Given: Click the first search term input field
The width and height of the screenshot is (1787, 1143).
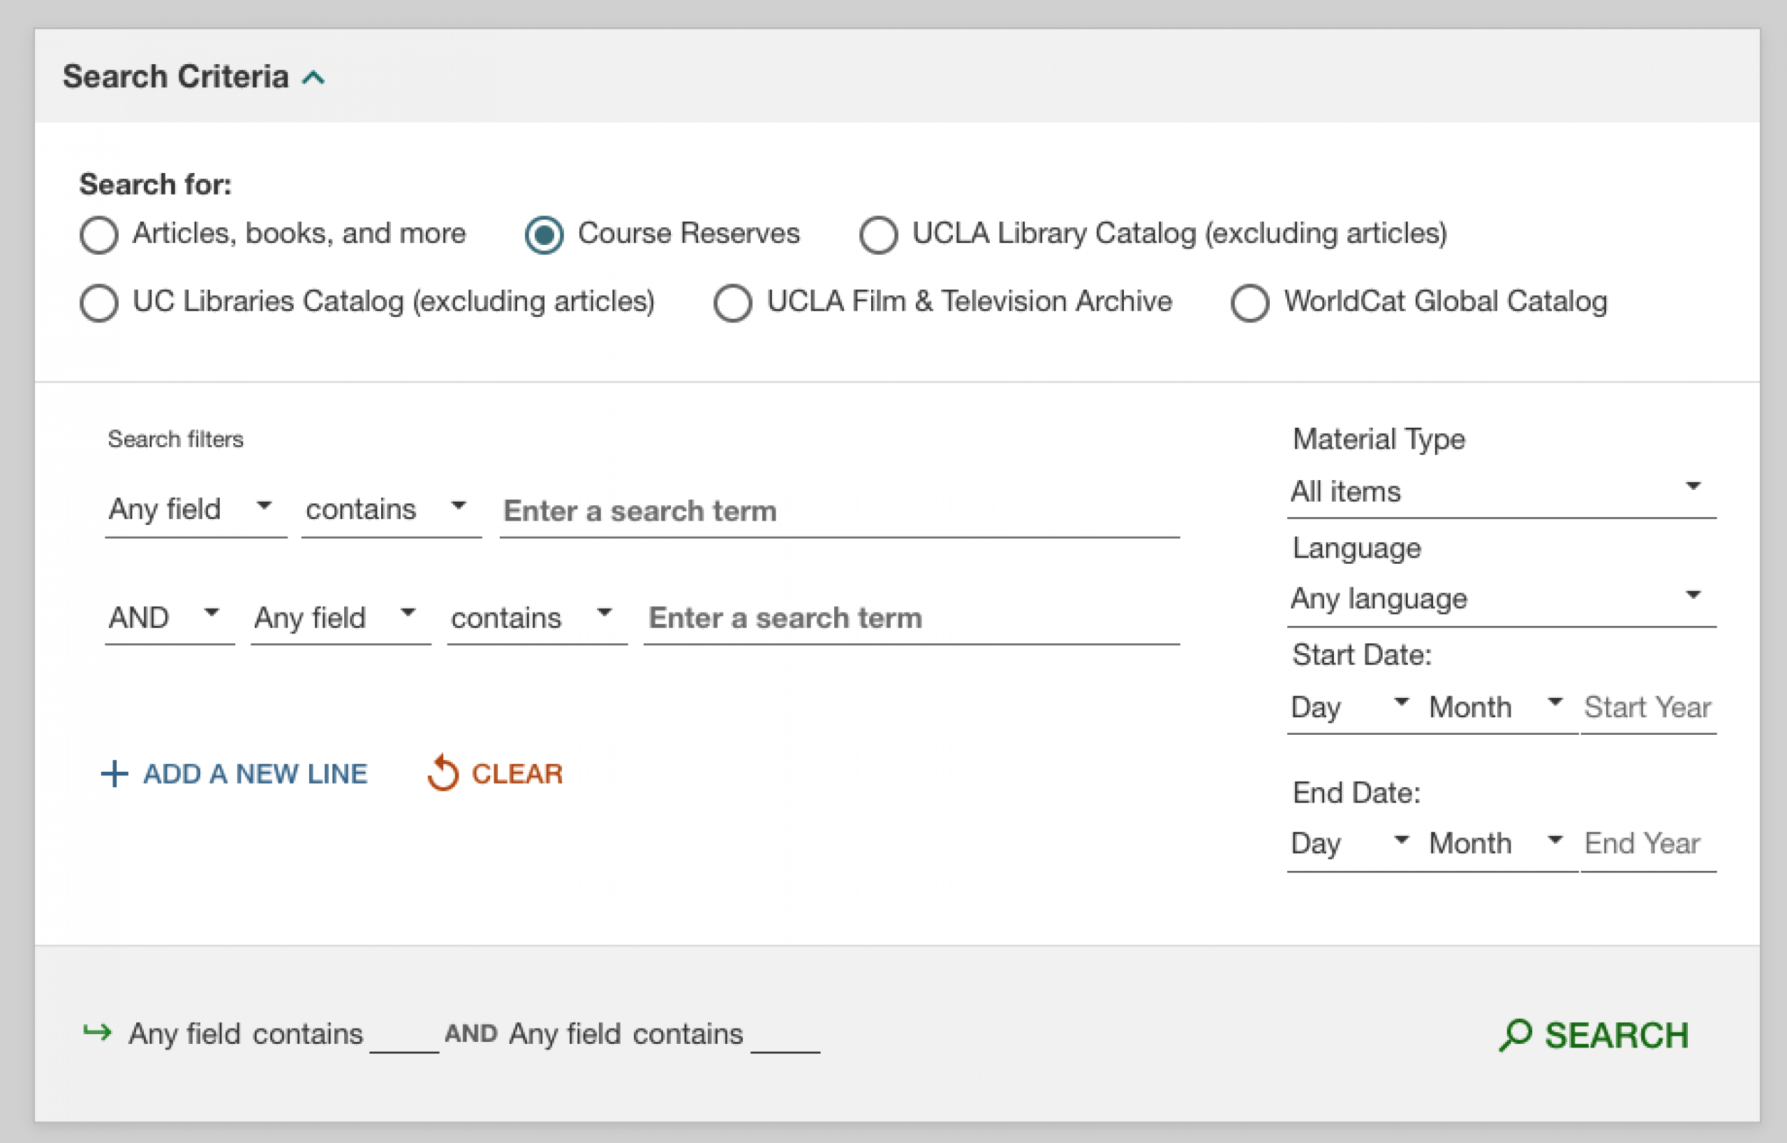Looking at the screenshot, I should [x=839, y=511].
